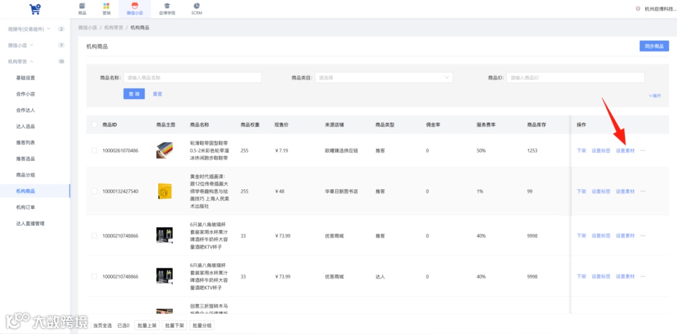Click 设置素材 for the 黄金时代插画课 row
This screenshot has height=334, width=677.
point(625,191)
